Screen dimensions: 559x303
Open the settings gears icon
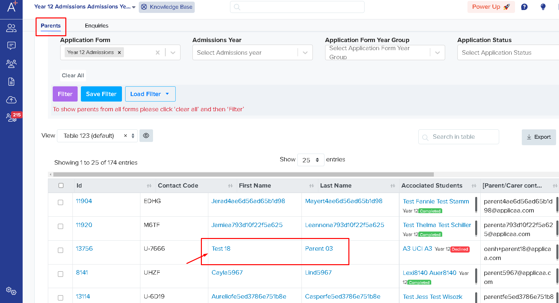[x=11, y=291]
